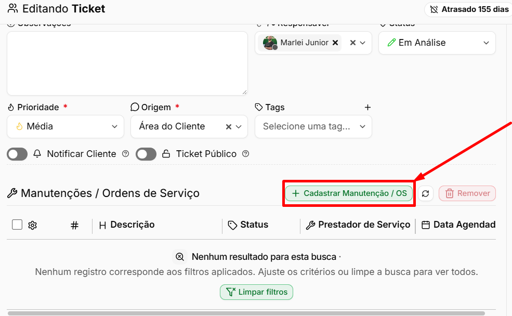Click the Limpar filtros button
The width and height of the screenshot is (512, 316).
click(256, 292)
